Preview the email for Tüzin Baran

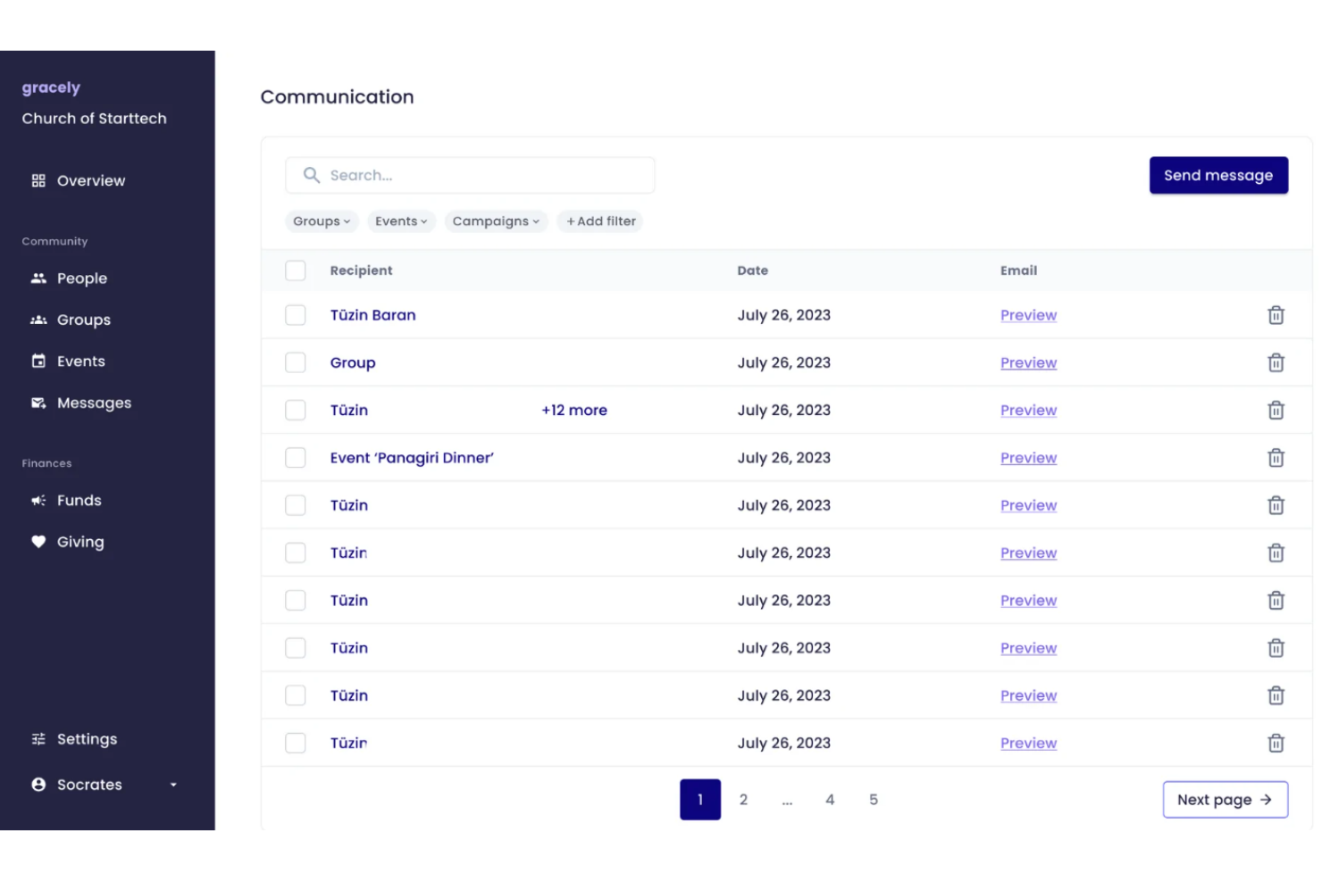[1028, 314]
